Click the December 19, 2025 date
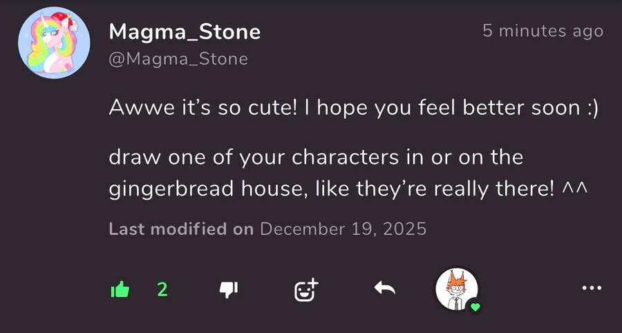 (343, 229)
